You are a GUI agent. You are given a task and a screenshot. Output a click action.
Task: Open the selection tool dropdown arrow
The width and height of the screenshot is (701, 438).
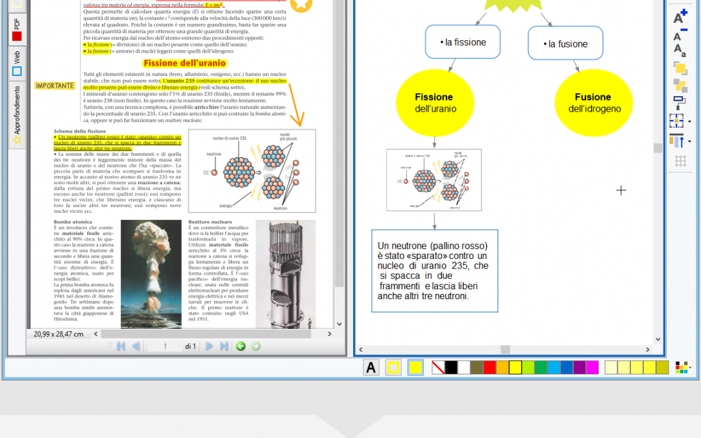click(689, 121)
